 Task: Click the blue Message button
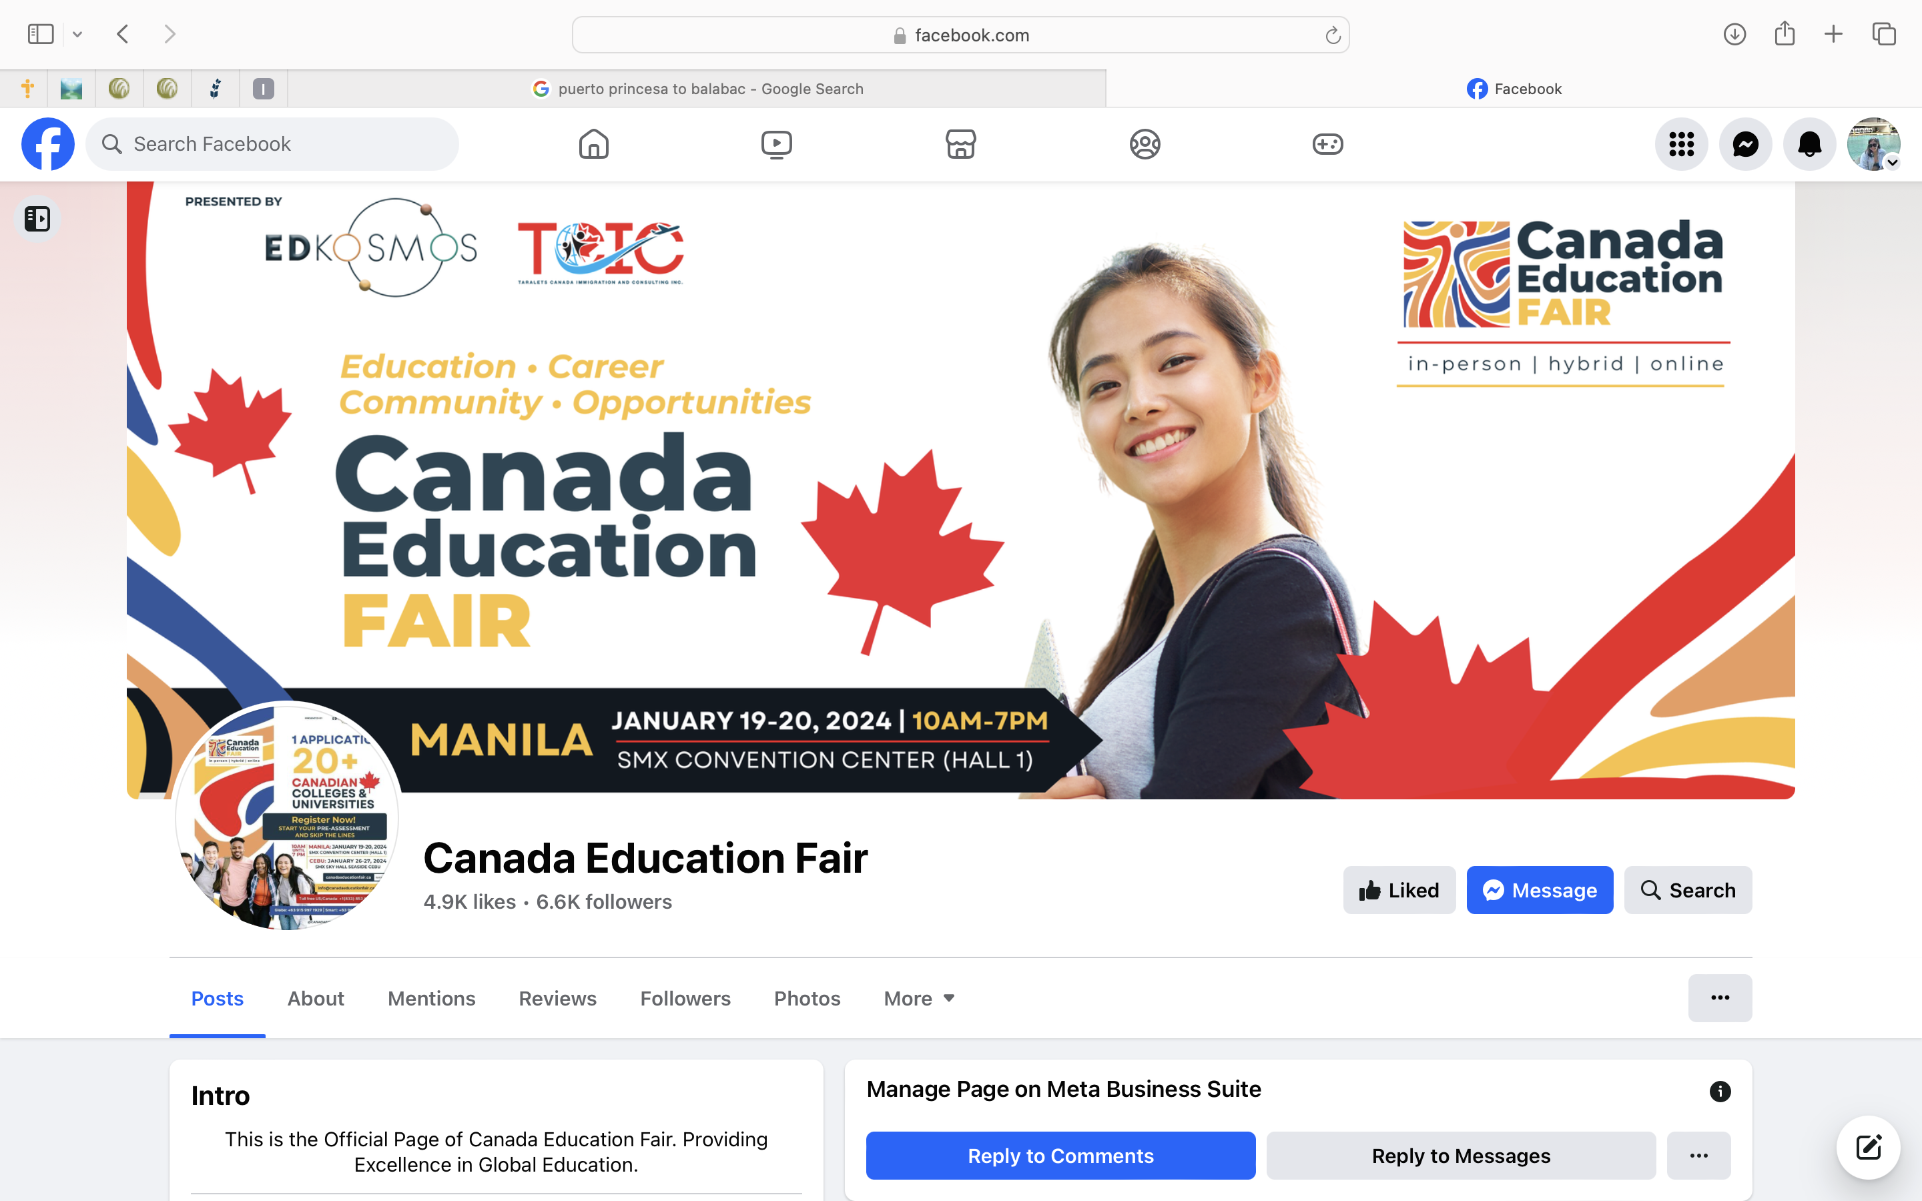(1539, 889)
